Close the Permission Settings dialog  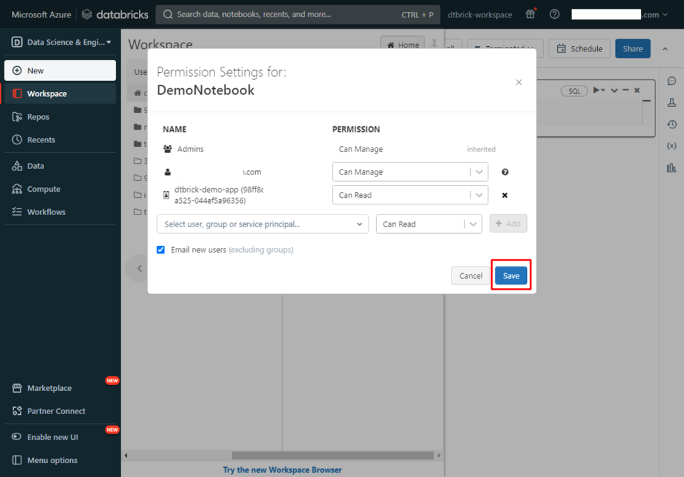point(519,82)
